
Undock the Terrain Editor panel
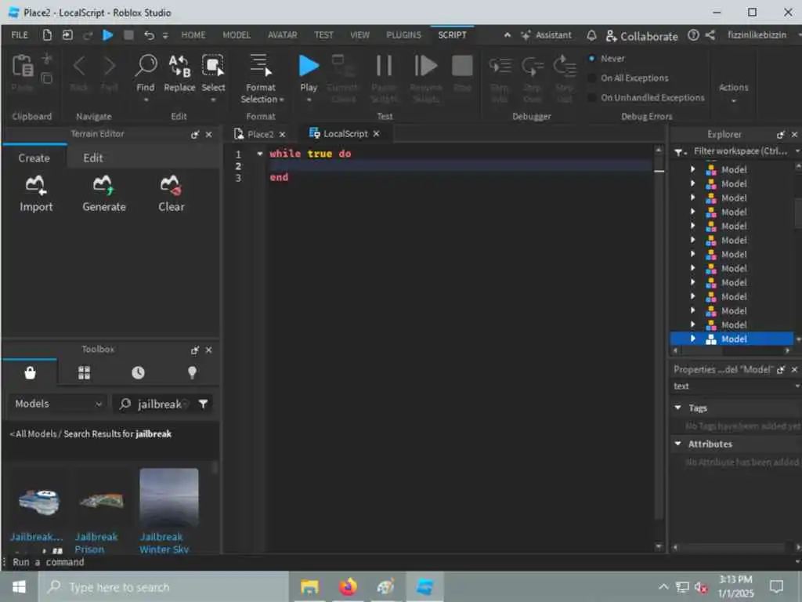click(194, 135)
